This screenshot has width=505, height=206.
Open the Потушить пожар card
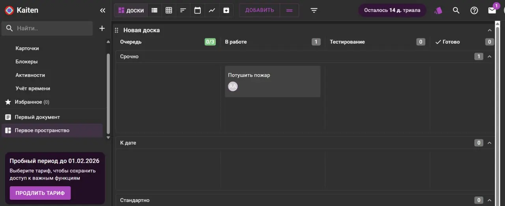273,81
